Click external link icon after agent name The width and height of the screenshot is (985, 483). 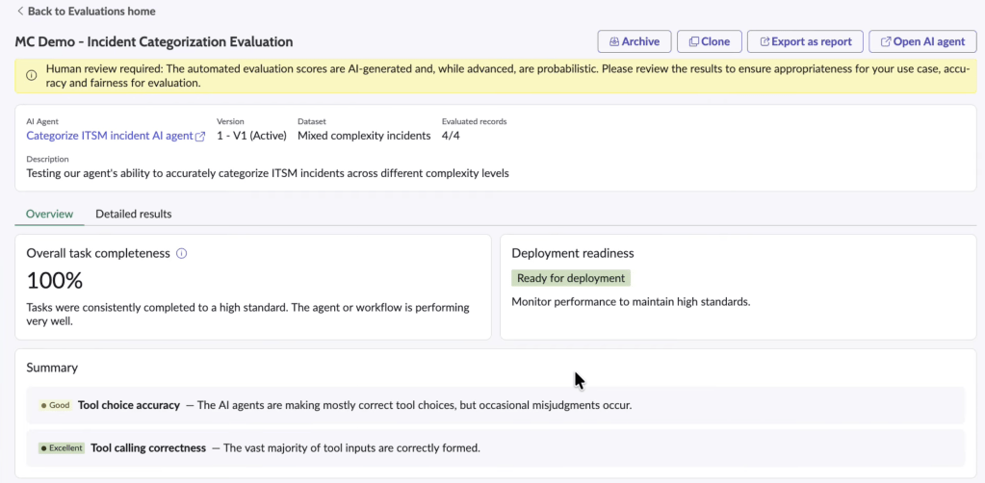click(200, 137)
